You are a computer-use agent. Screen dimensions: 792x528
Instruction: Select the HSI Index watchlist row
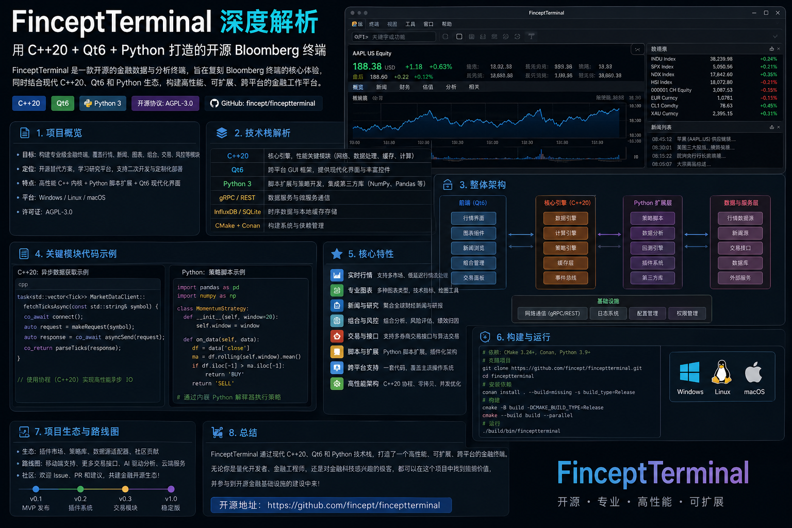pos(714,82)
